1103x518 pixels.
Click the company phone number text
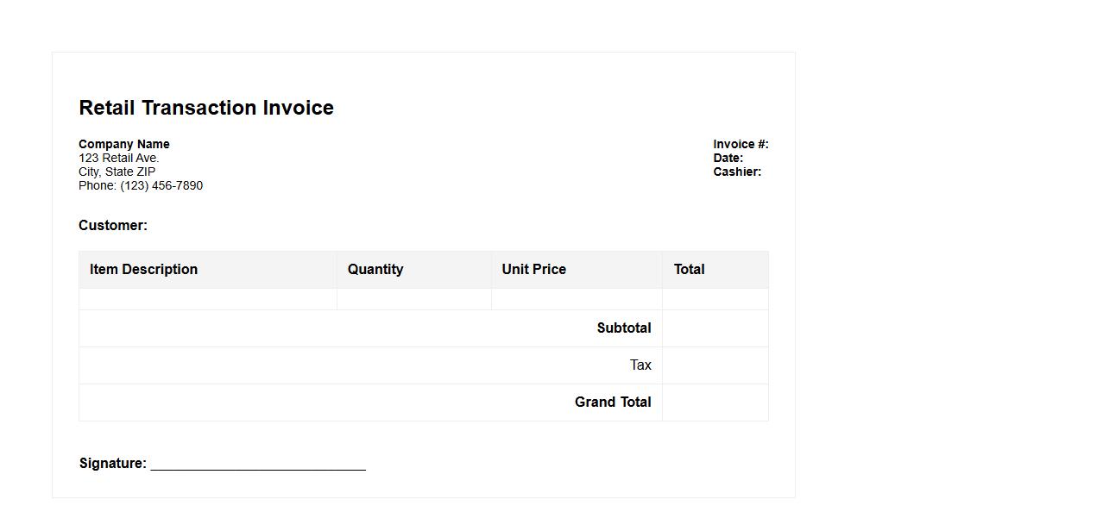click(x=141, y=185)
